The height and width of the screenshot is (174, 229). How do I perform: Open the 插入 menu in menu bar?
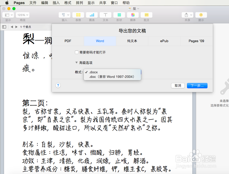[x=56, y=3]
